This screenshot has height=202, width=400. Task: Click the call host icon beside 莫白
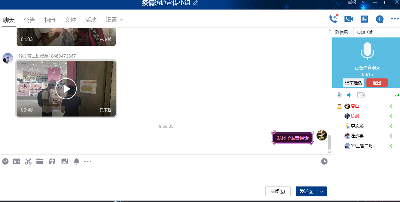339,106
